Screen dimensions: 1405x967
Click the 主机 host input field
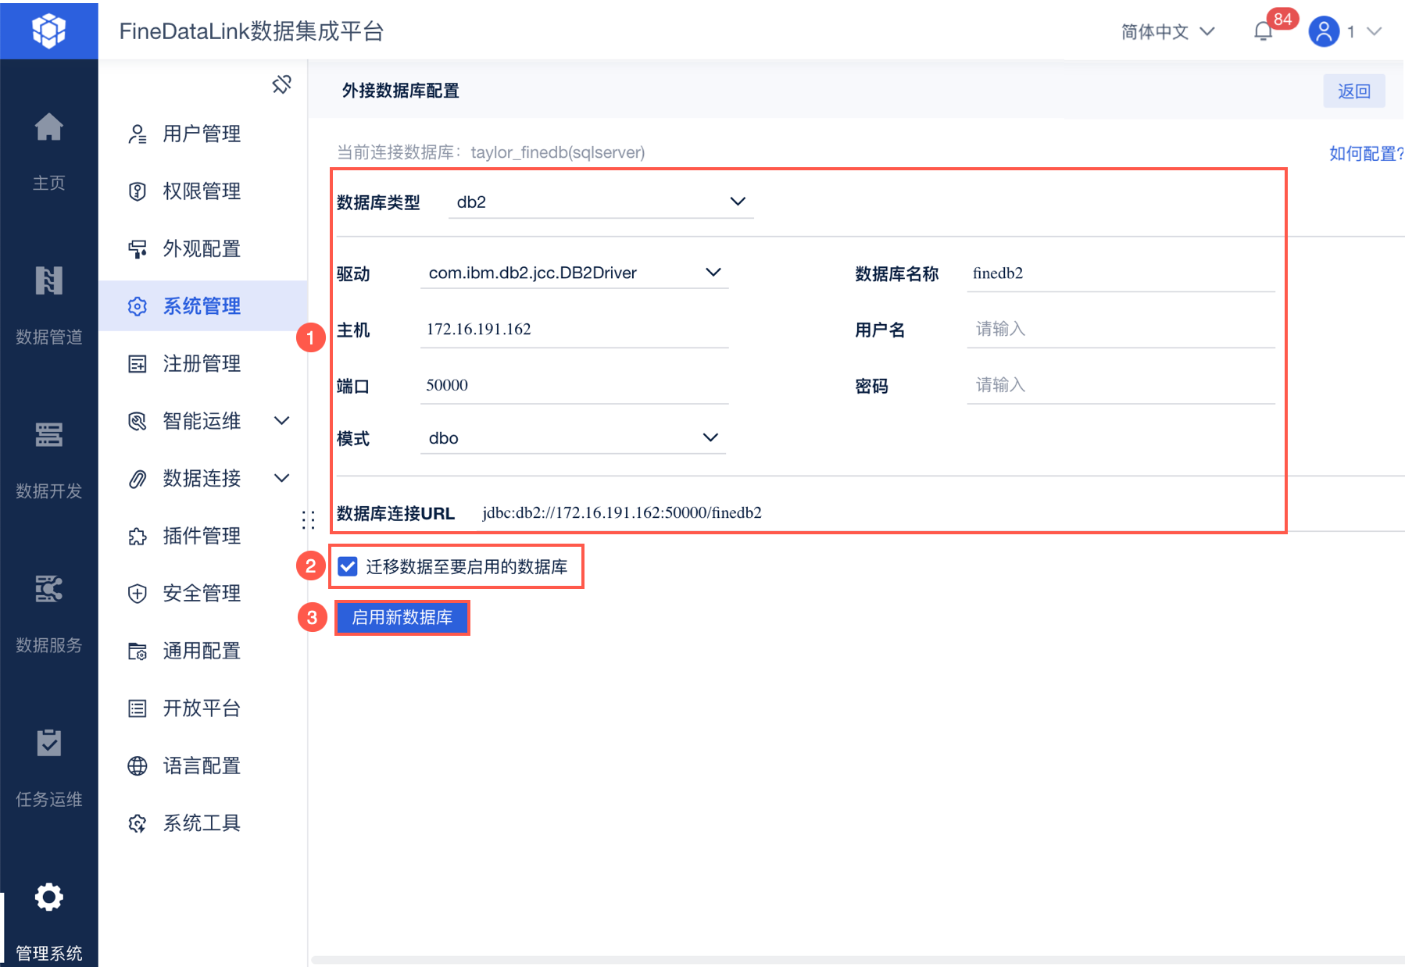coord(574,330)
